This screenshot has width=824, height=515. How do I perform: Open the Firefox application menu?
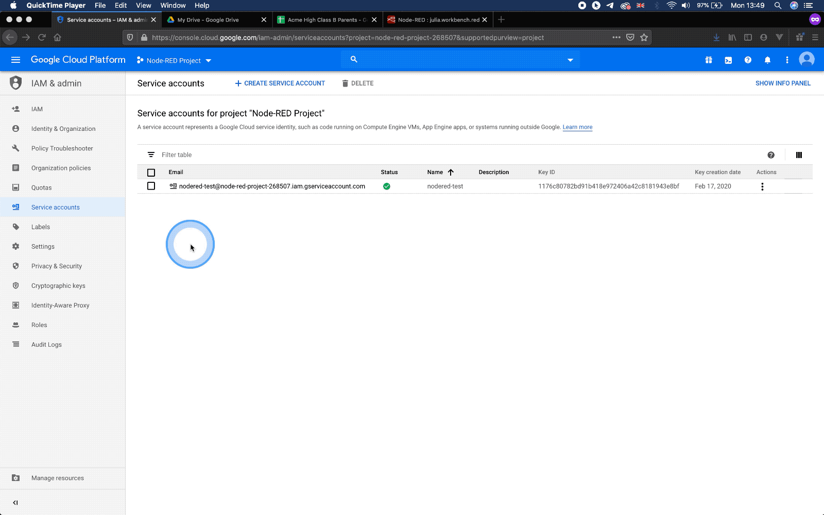[815, 37]
